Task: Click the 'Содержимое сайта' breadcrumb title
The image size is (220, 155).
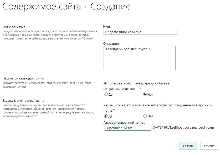Action: (x=42, y=7)
